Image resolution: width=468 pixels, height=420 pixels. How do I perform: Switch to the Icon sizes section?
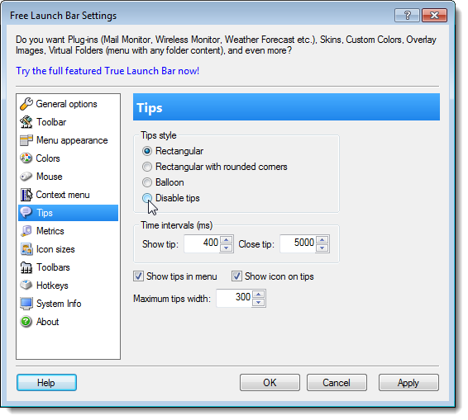(55, 249)
